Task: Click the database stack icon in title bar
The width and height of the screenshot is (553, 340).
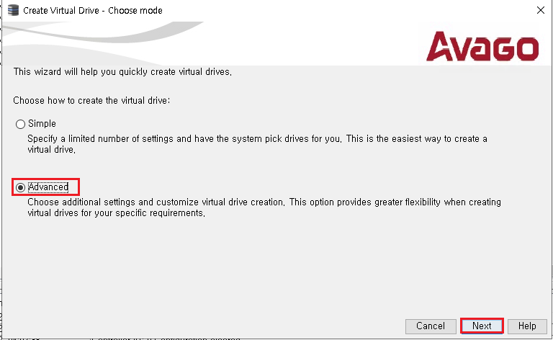Action: pos(13,10)
